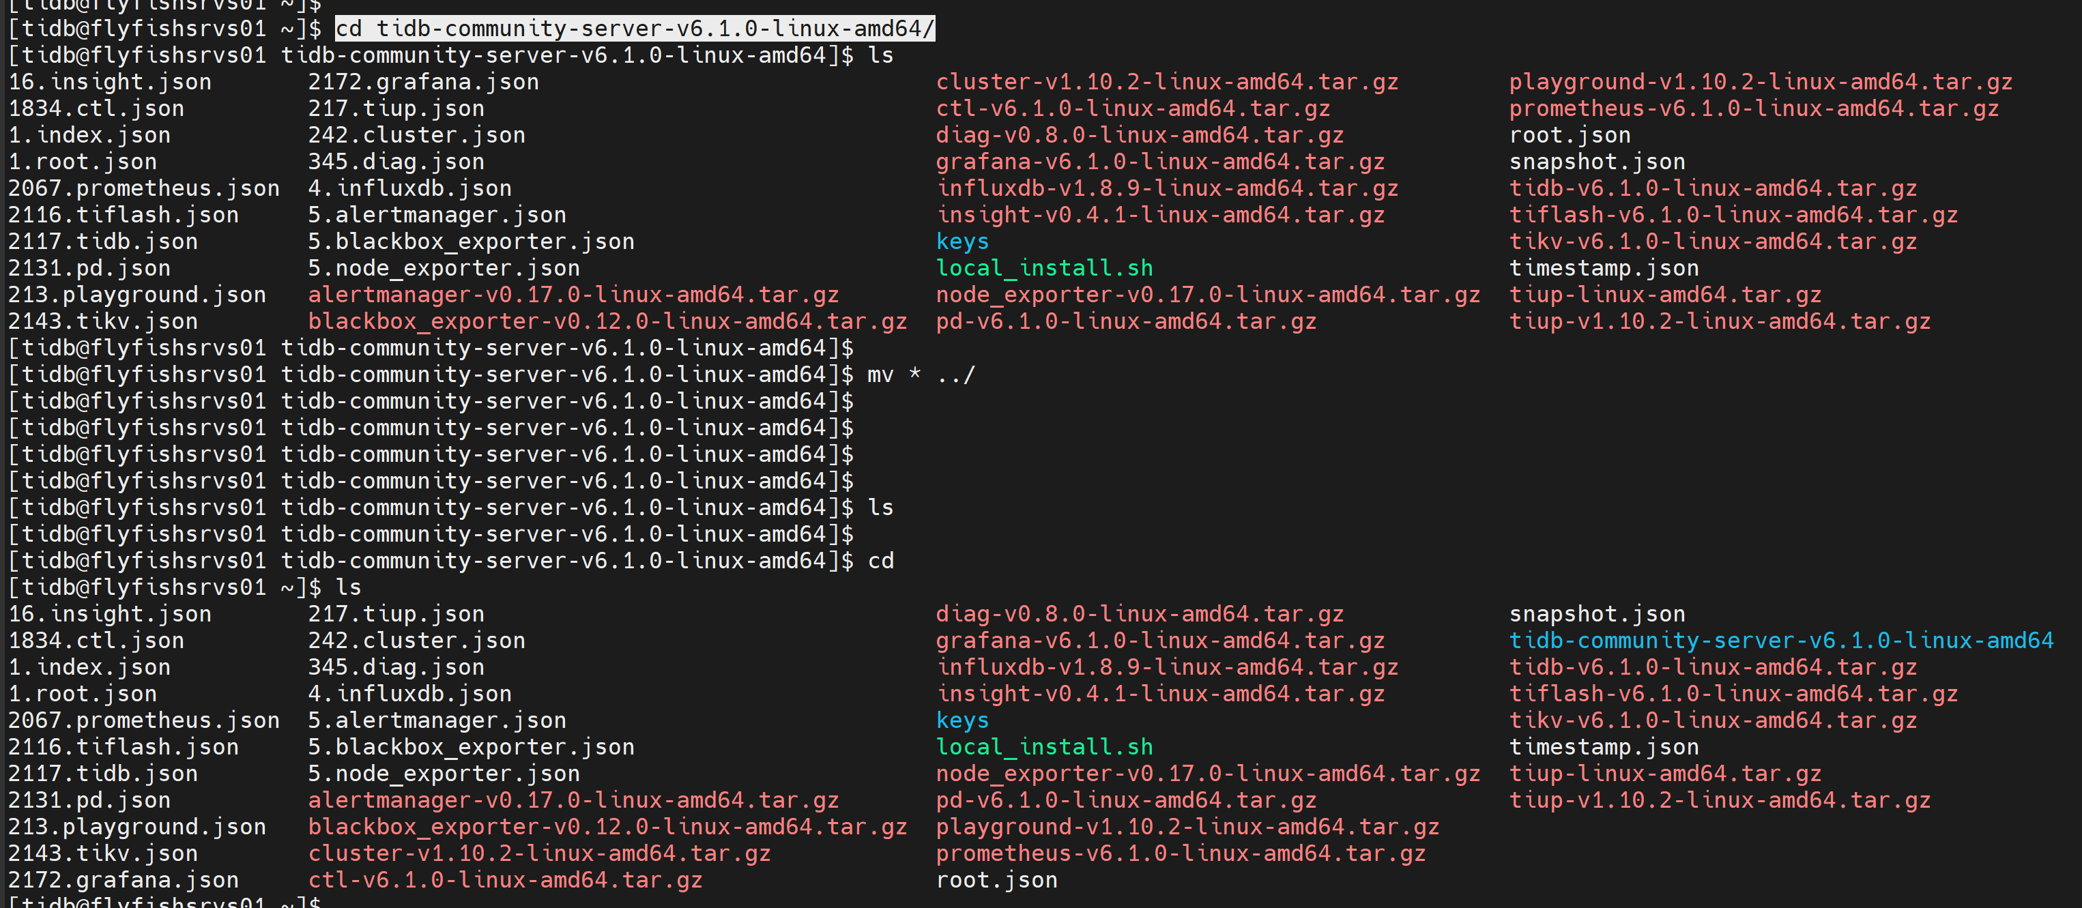Click 2116.tiflash.json in the first ls output
This screenshot has width=2082, height=908.
point(124,216)
